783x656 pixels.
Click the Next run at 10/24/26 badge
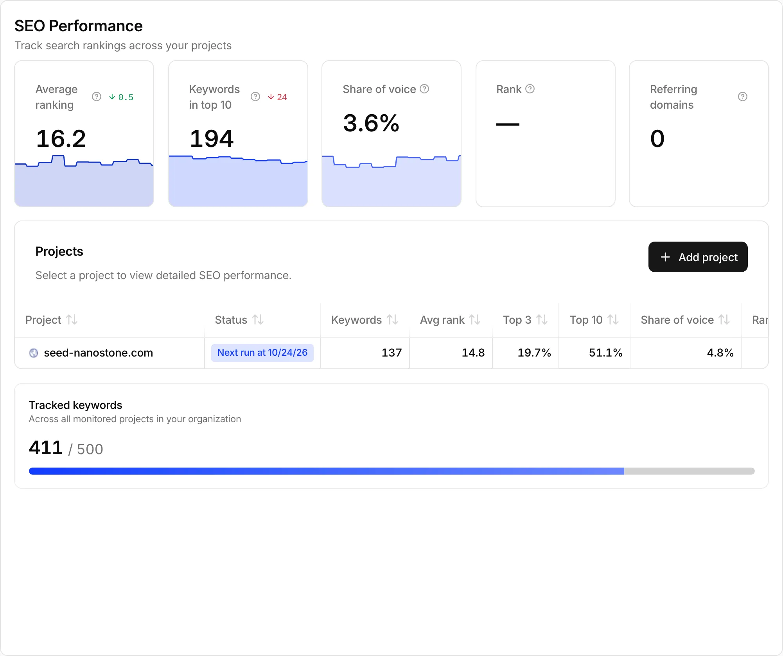point(262,353)
